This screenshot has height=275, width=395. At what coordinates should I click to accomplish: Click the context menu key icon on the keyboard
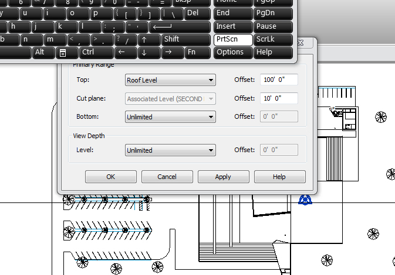coord(67,53)
